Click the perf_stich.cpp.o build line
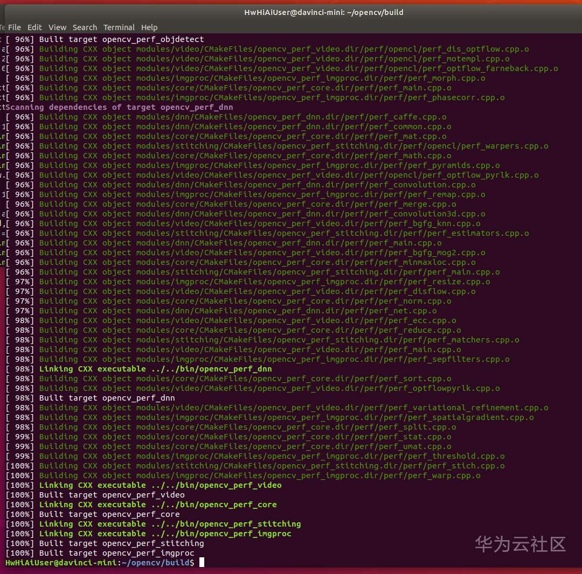This screenshot has width=582, height=574. pos(255,466)
